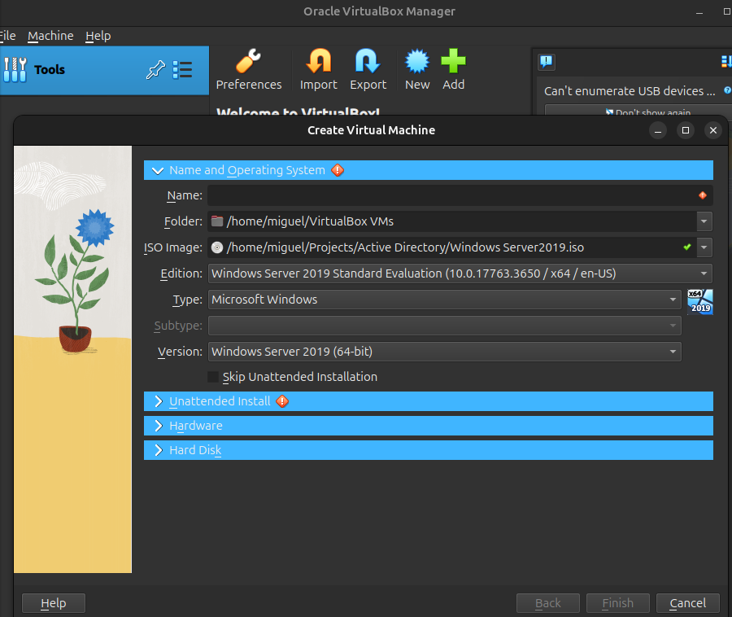The width and height of the screenshot is (732, 617).
Task: Open the Tools list menu icon
Action: coord(182,70)
